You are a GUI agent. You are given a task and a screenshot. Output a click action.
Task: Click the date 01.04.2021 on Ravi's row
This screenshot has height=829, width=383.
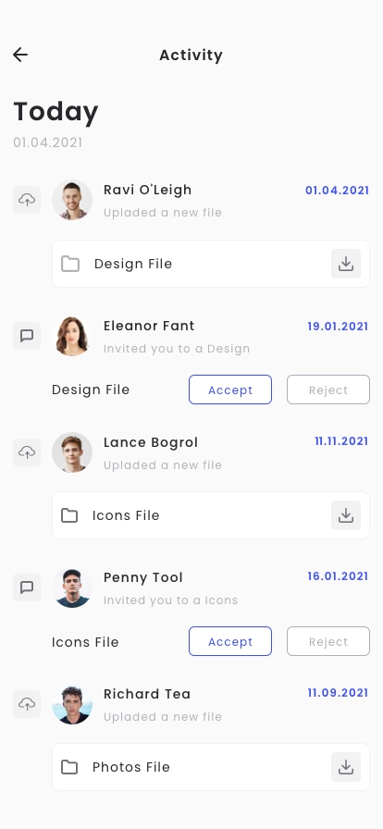[x=337, y=191]
